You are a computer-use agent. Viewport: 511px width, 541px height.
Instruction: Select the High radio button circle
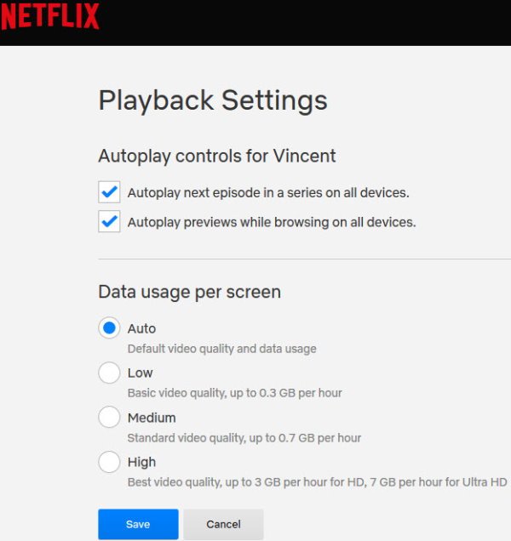(109, 462)
